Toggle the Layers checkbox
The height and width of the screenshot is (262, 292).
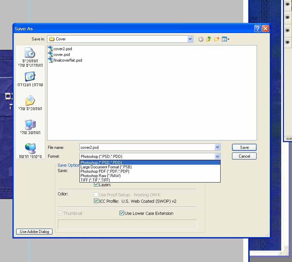click(x=96, y=185)
